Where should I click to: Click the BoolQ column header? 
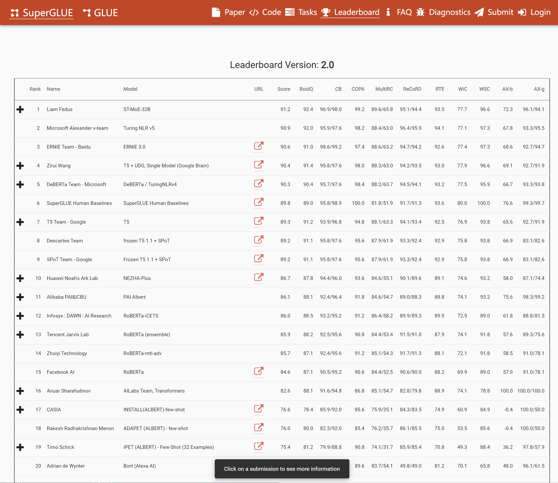pyautogui.click(x=306, y=89)
